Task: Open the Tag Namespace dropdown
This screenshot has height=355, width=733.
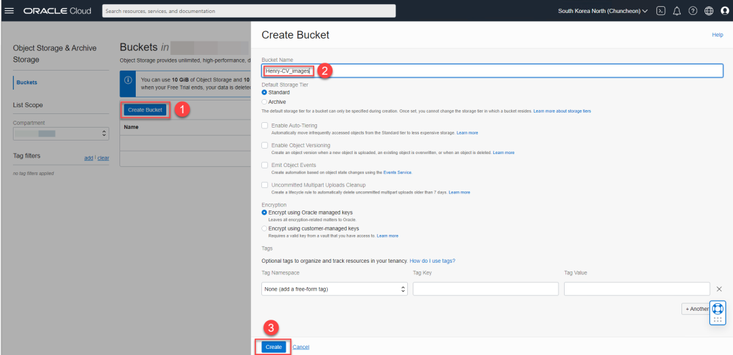Action: tap(335, 289)
